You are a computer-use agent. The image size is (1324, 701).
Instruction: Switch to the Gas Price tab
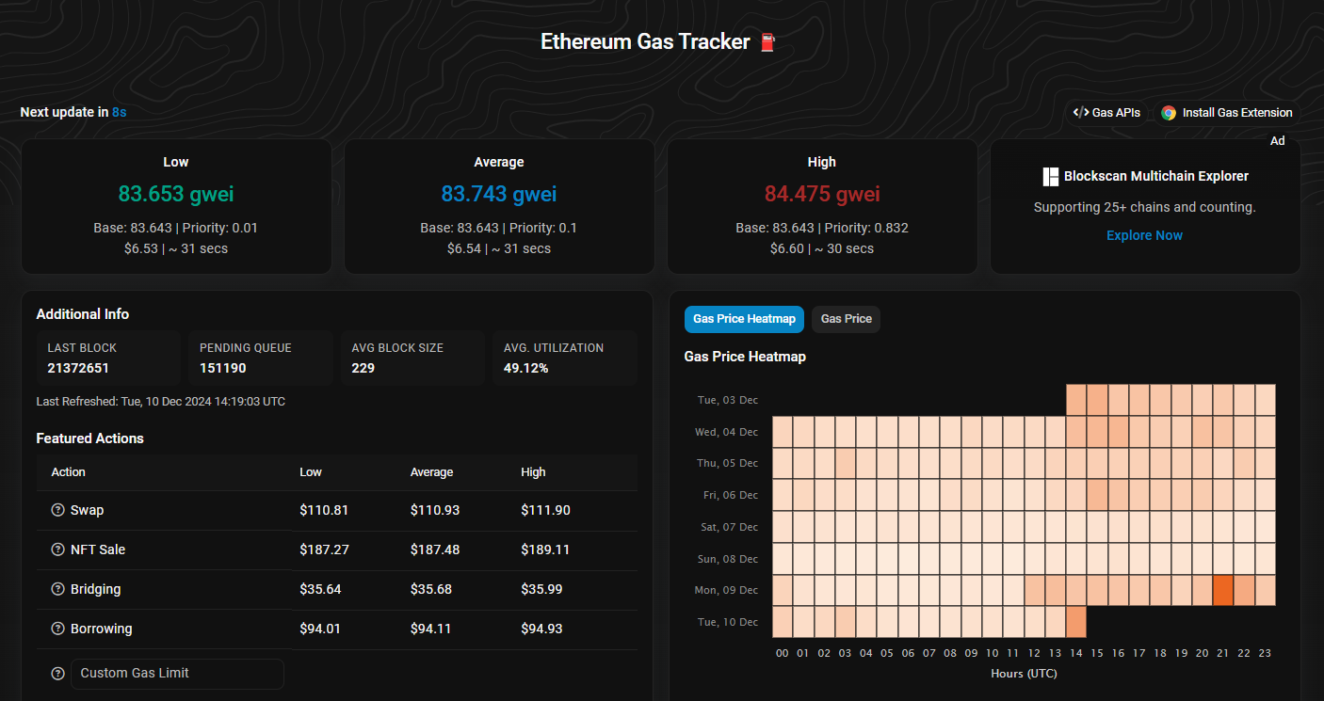point(846,319)
